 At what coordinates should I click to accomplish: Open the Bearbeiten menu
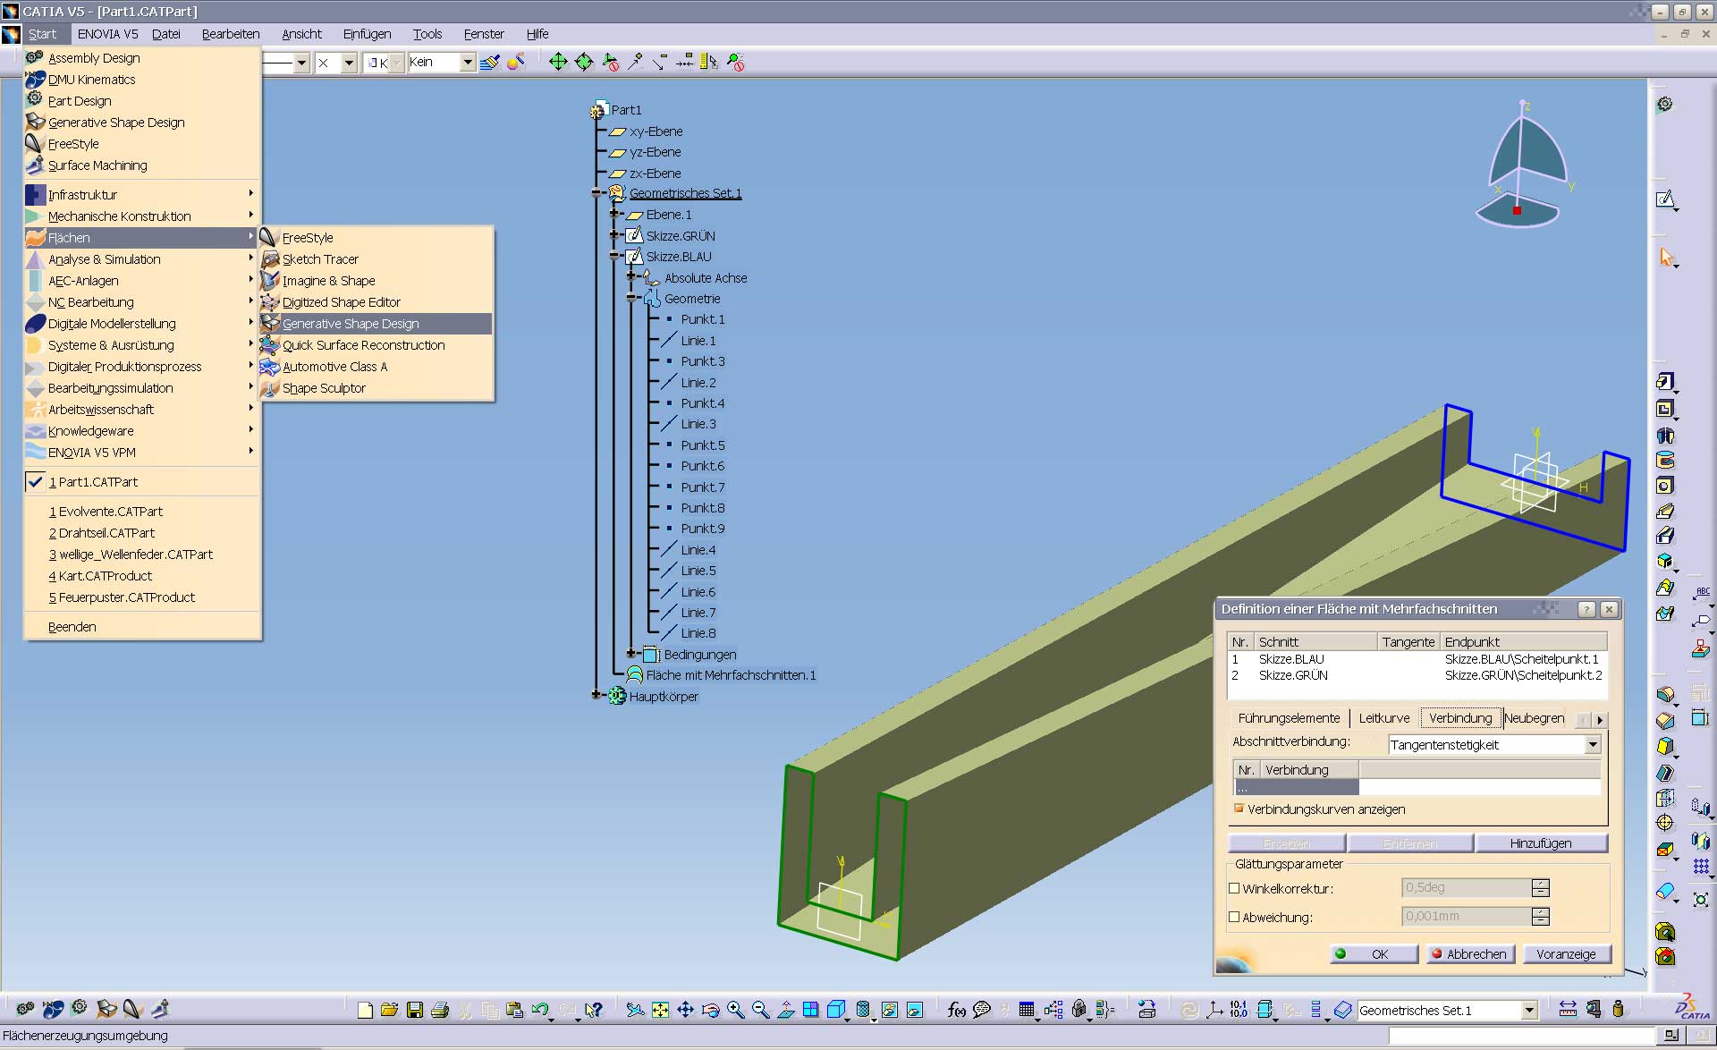[231, 34]
